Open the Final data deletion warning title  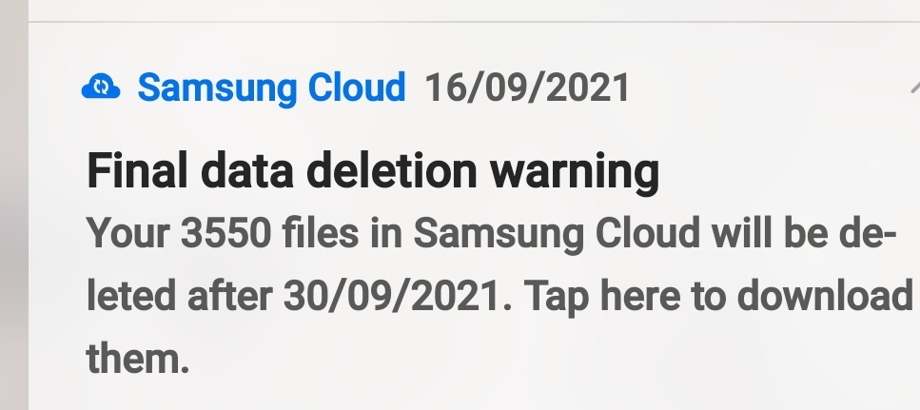[372, 173]
